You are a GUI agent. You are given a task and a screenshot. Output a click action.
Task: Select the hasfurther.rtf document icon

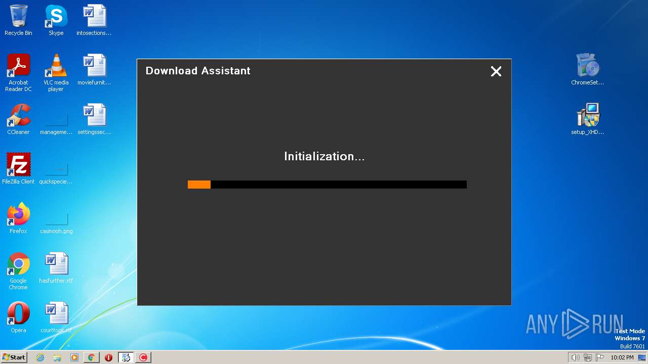[x=56, y=268]
